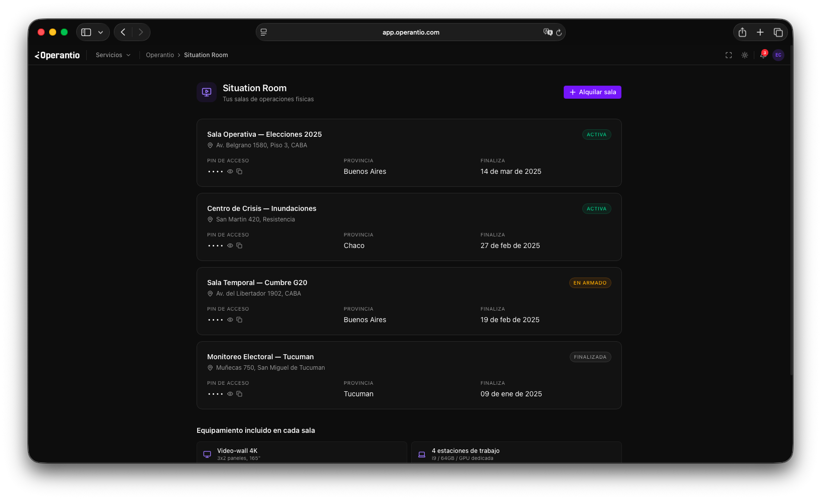Click the Operantio logo
The image size is (821, 500).
(x=57, y=55)
